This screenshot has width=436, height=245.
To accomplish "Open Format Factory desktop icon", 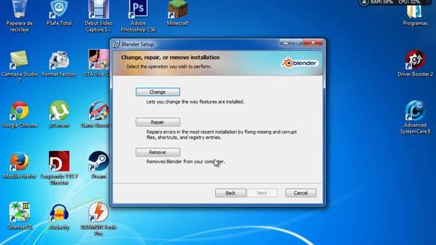I will click(x=59, y=64).
